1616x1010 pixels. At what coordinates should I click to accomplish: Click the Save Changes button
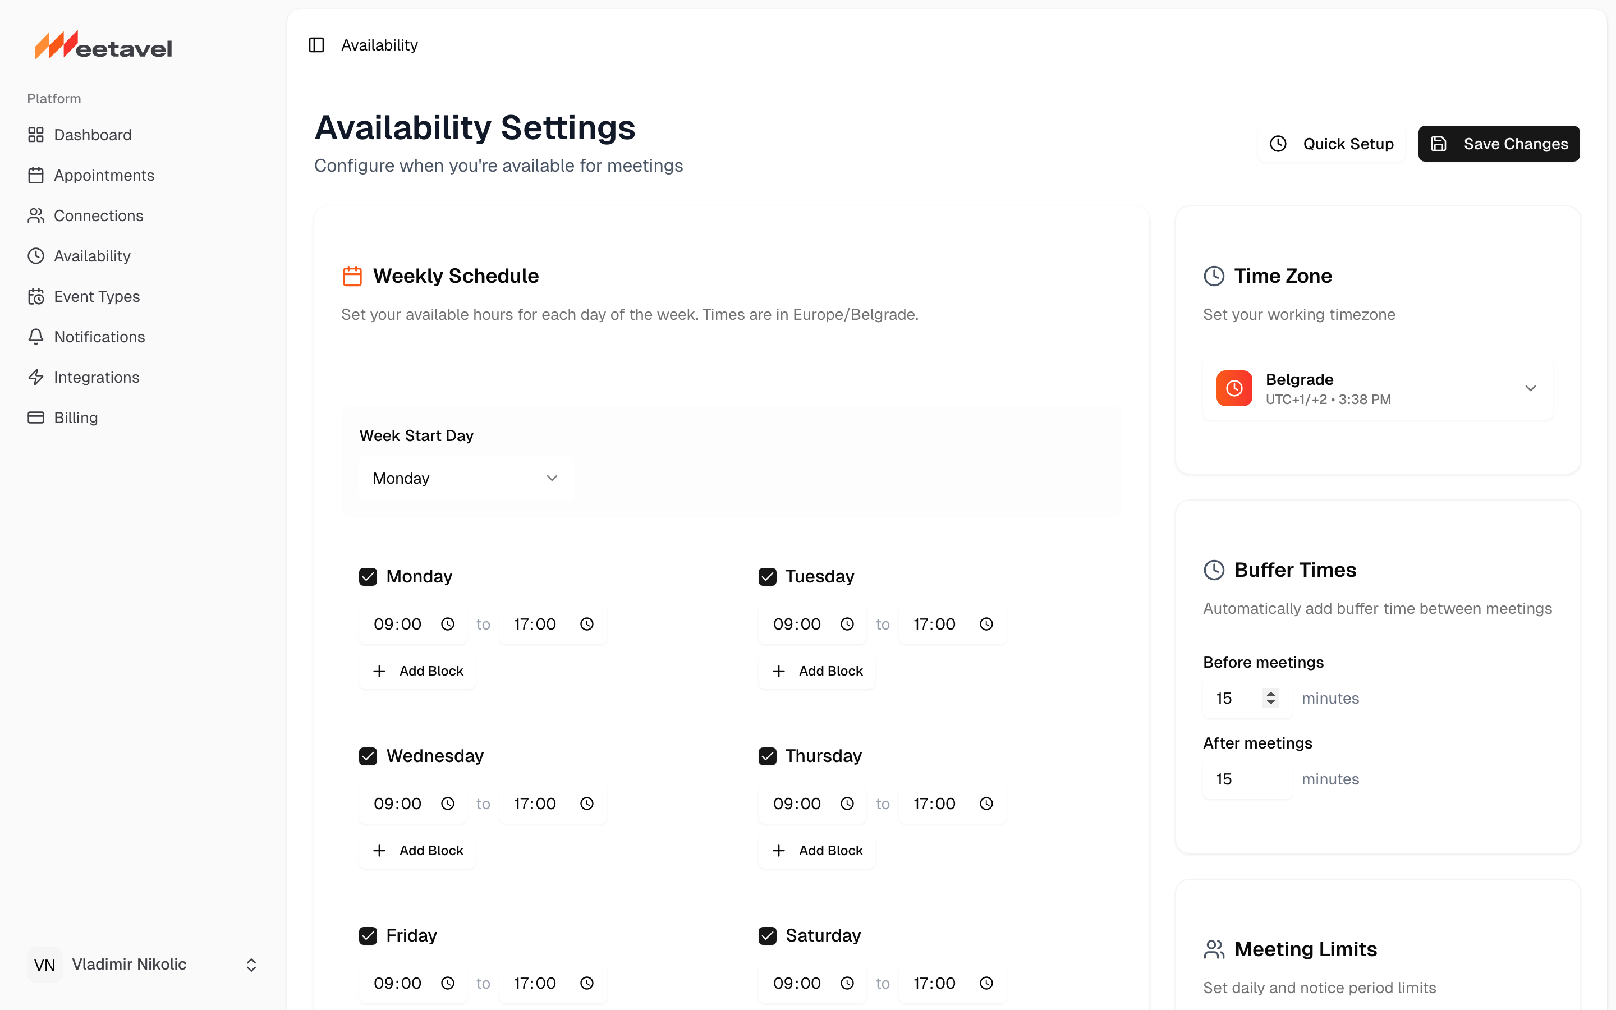[x=1499, y=143]
